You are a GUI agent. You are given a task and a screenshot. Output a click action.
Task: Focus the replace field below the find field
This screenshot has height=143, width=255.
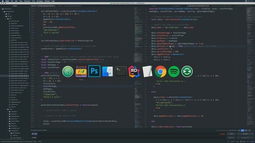coord(128,138)
